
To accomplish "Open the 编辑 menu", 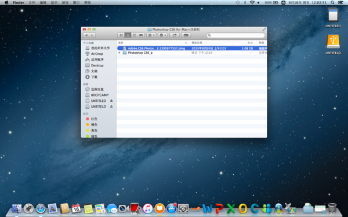I will (43, 3).
